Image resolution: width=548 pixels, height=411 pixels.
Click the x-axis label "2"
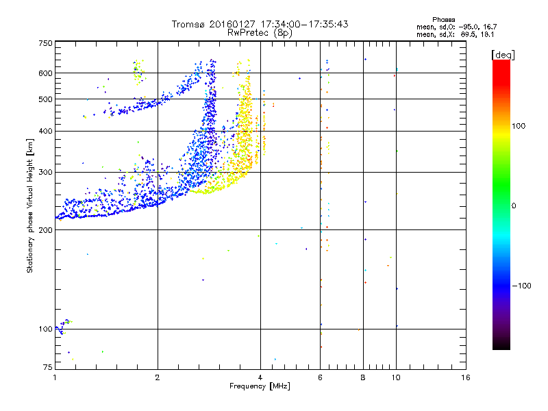pos(158,377)
